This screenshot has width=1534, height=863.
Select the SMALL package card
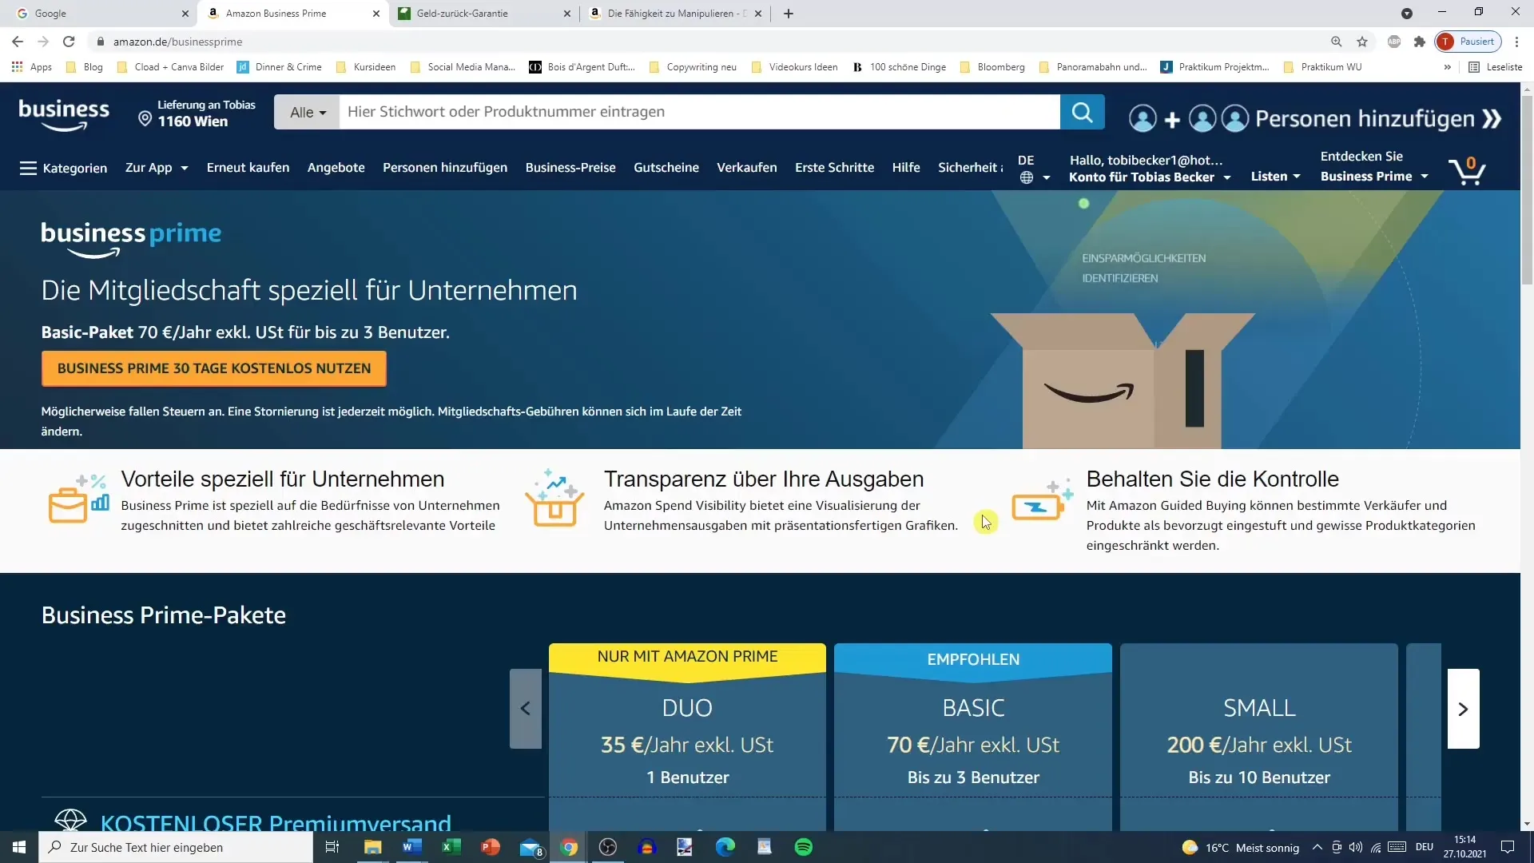(1259, 737)
